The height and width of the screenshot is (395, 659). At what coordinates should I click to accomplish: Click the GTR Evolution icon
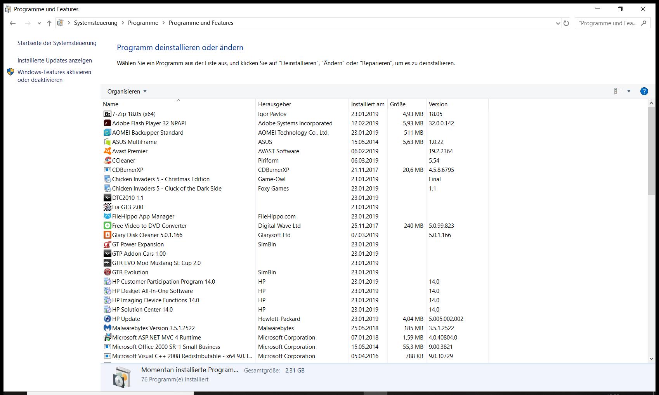(108, 272)
